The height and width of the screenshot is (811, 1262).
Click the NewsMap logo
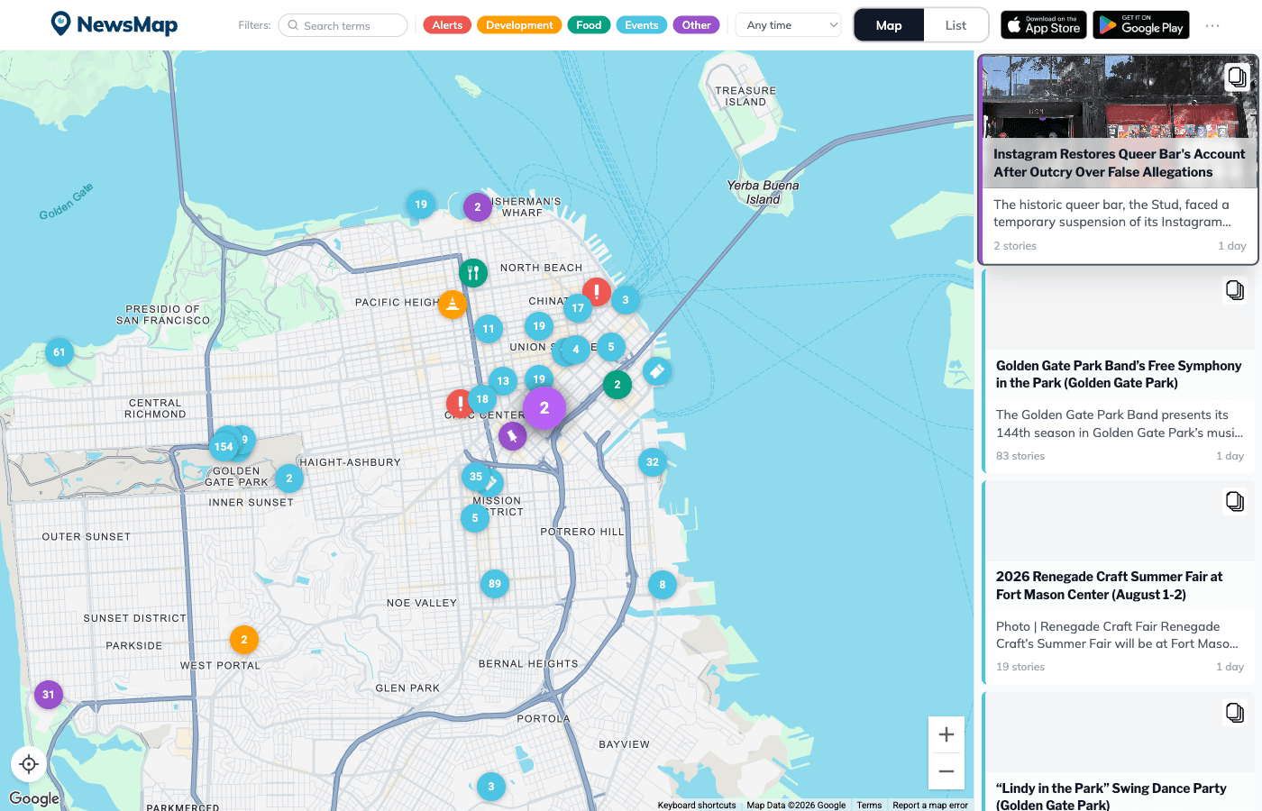click(114, 24)
